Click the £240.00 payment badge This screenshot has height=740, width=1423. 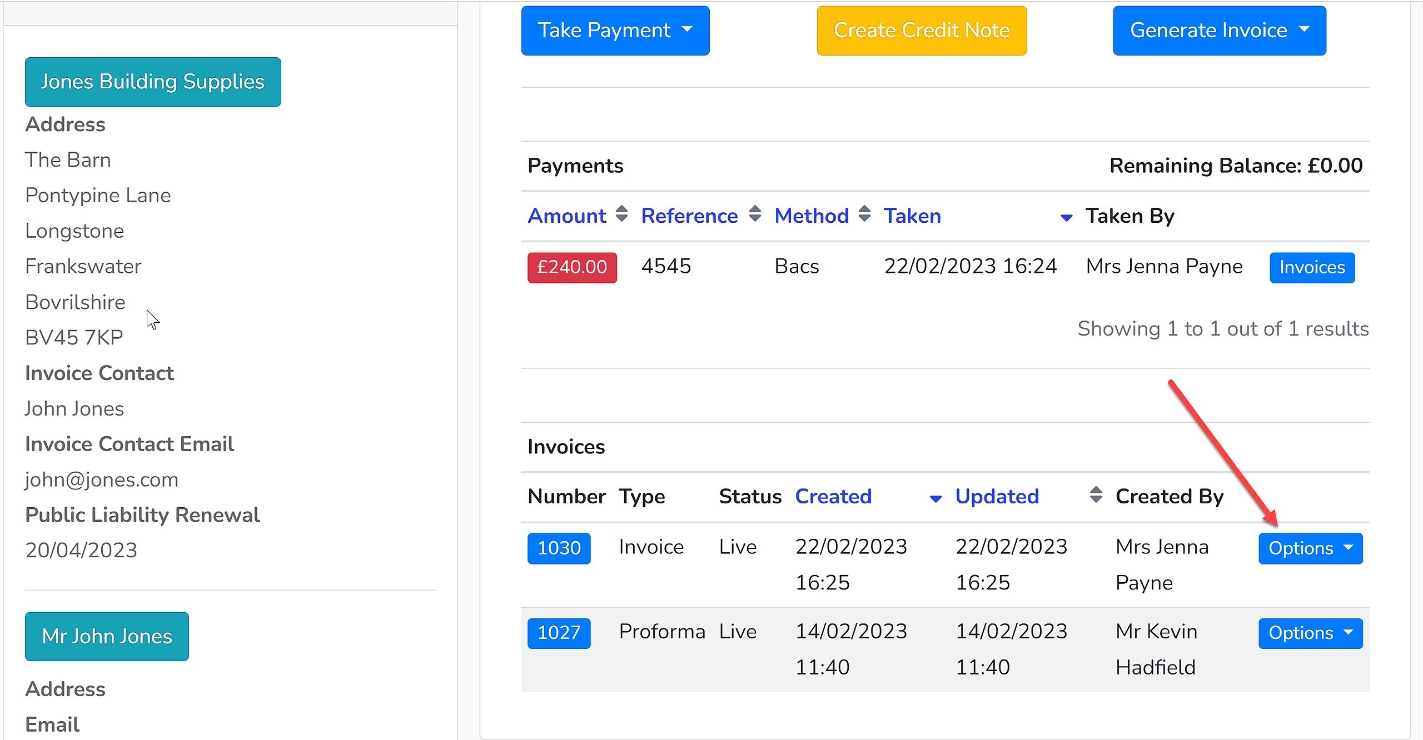[572, 267]
